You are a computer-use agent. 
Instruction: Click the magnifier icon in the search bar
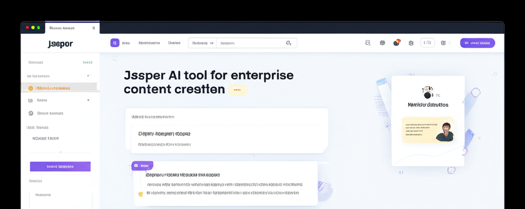tap(289, 43)
